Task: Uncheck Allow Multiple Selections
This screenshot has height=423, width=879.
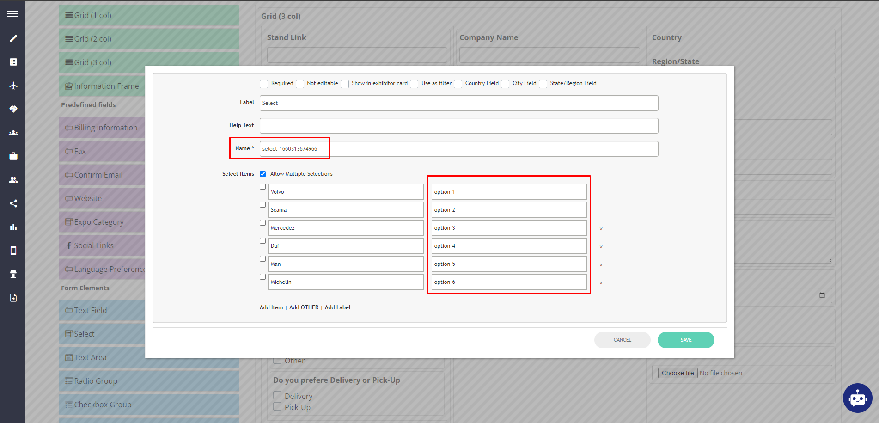Action: point(263,174)
